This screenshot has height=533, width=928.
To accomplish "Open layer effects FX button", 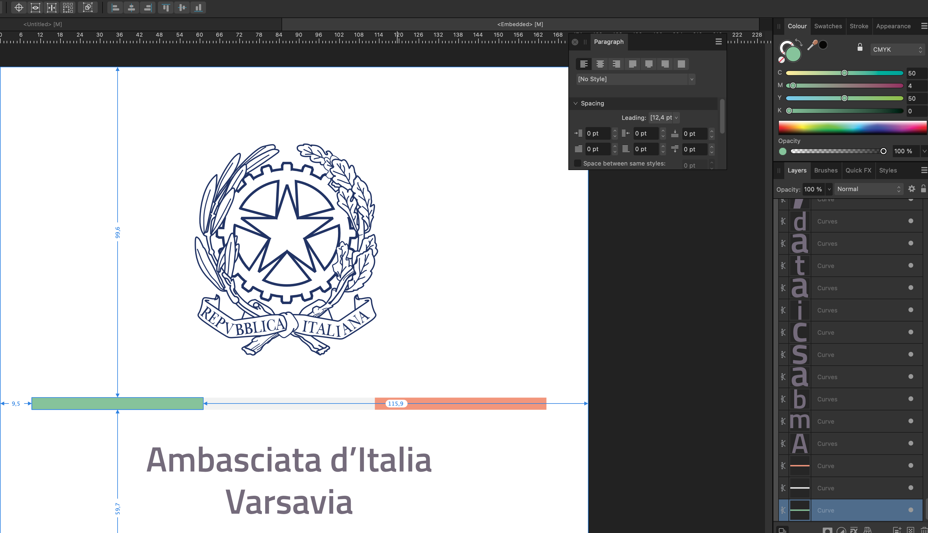I will coord(854,530).
